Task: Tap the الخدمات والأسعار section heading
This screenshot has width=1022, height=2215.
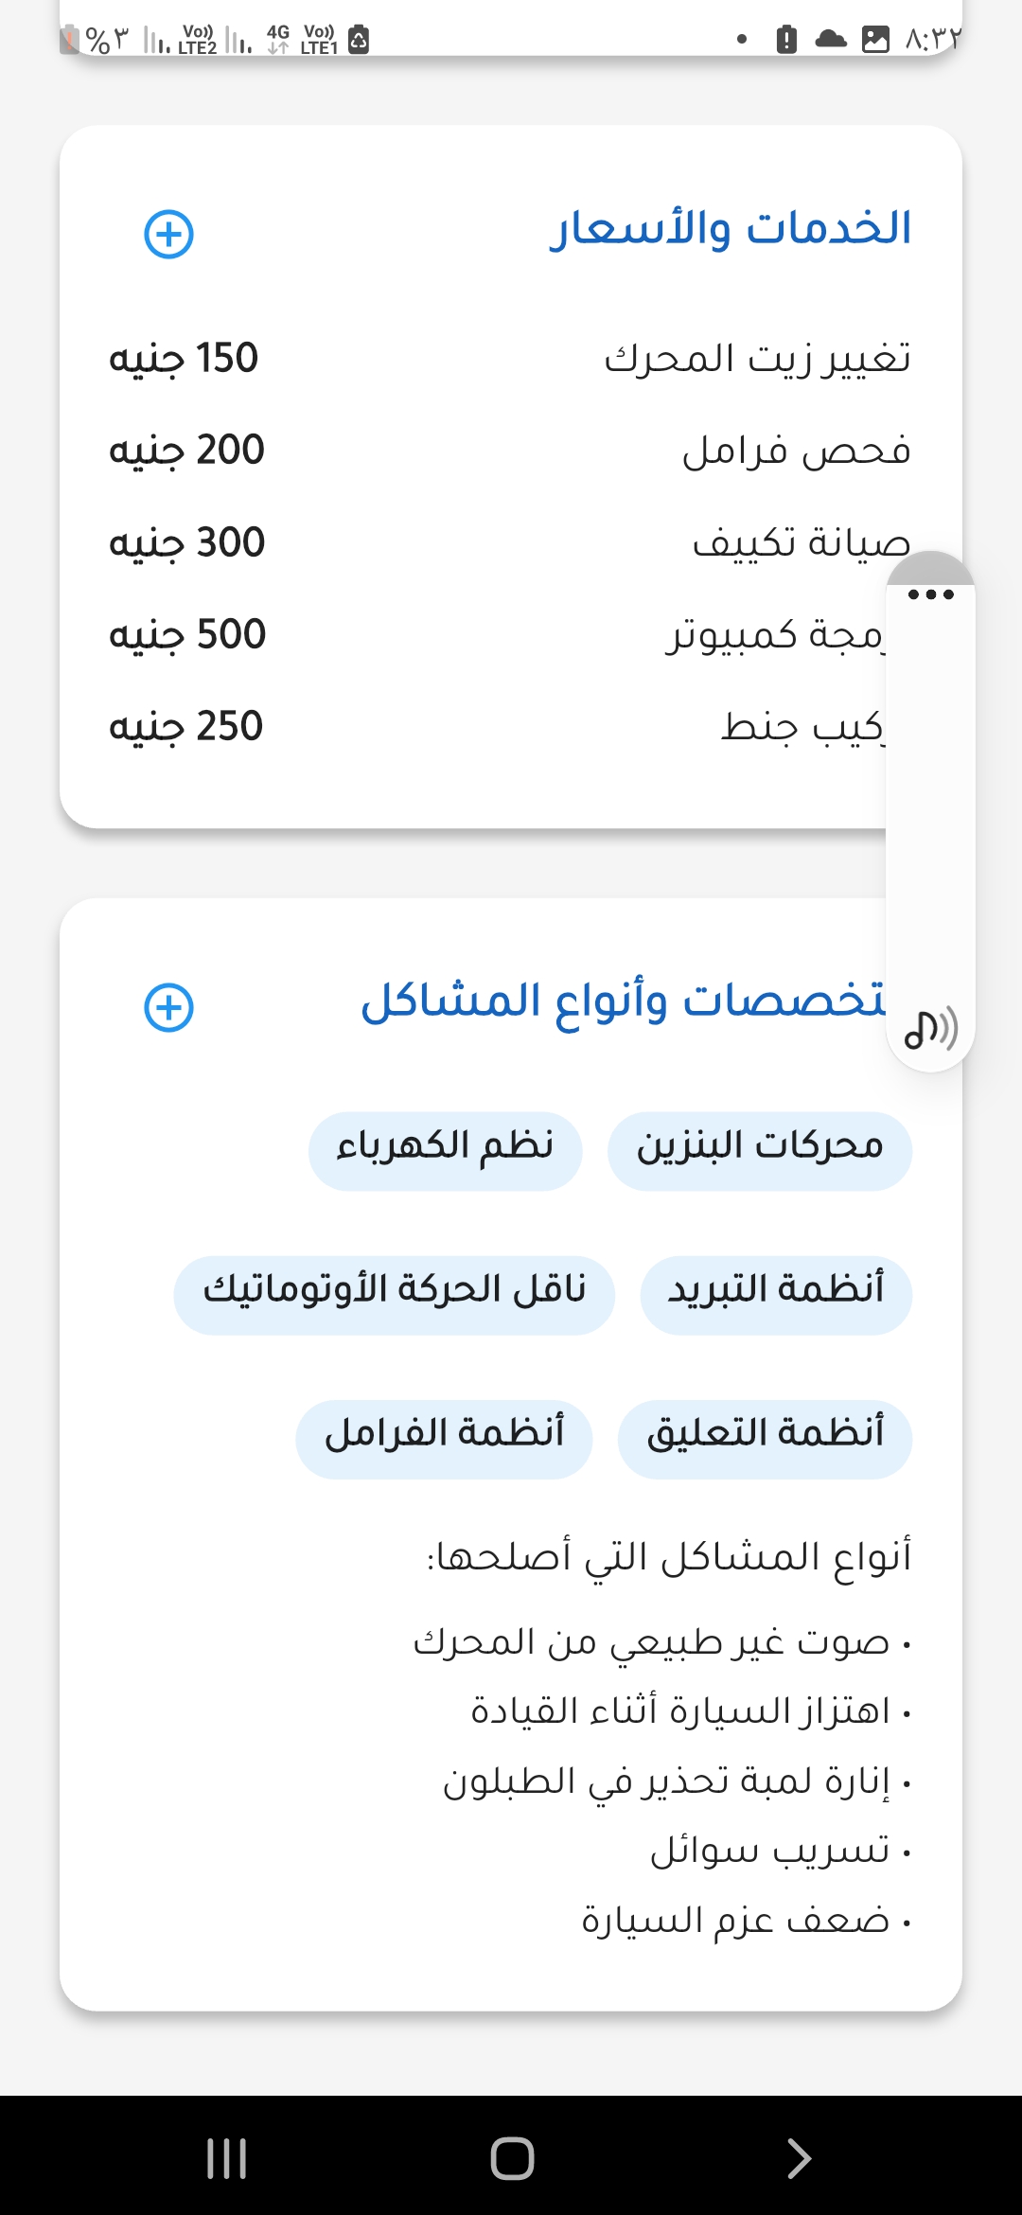Action: tap(731, 229)
